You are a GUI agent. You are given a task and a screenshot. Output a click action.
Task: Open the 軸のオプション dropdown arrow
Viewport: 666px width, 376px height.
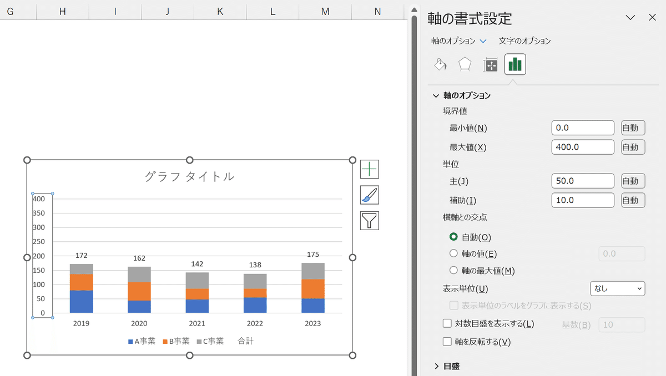483,41
